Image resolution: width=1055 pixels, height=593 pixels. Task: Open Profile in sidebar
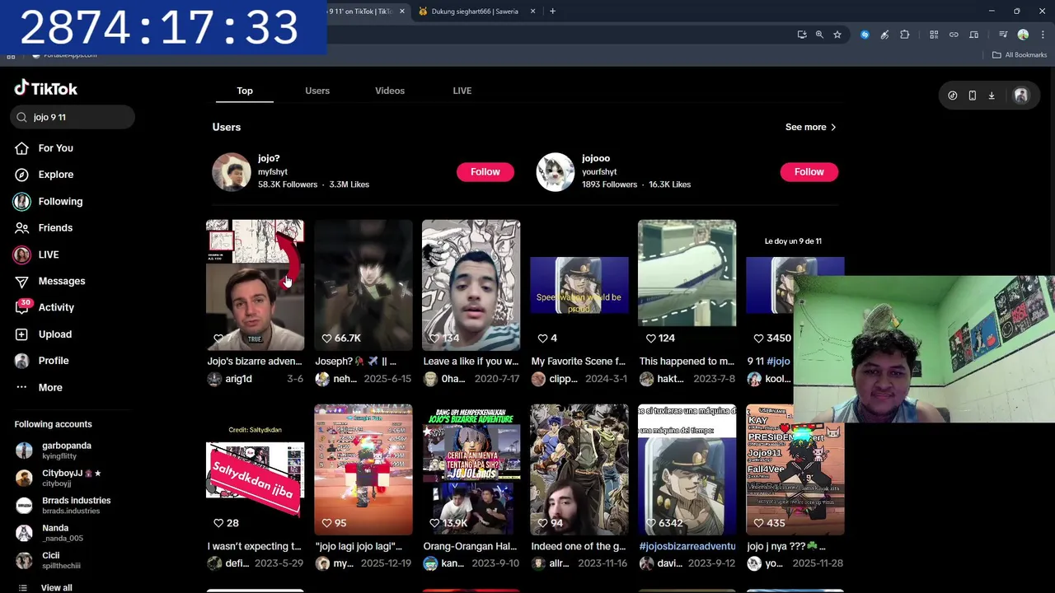[x=53, y=361]
